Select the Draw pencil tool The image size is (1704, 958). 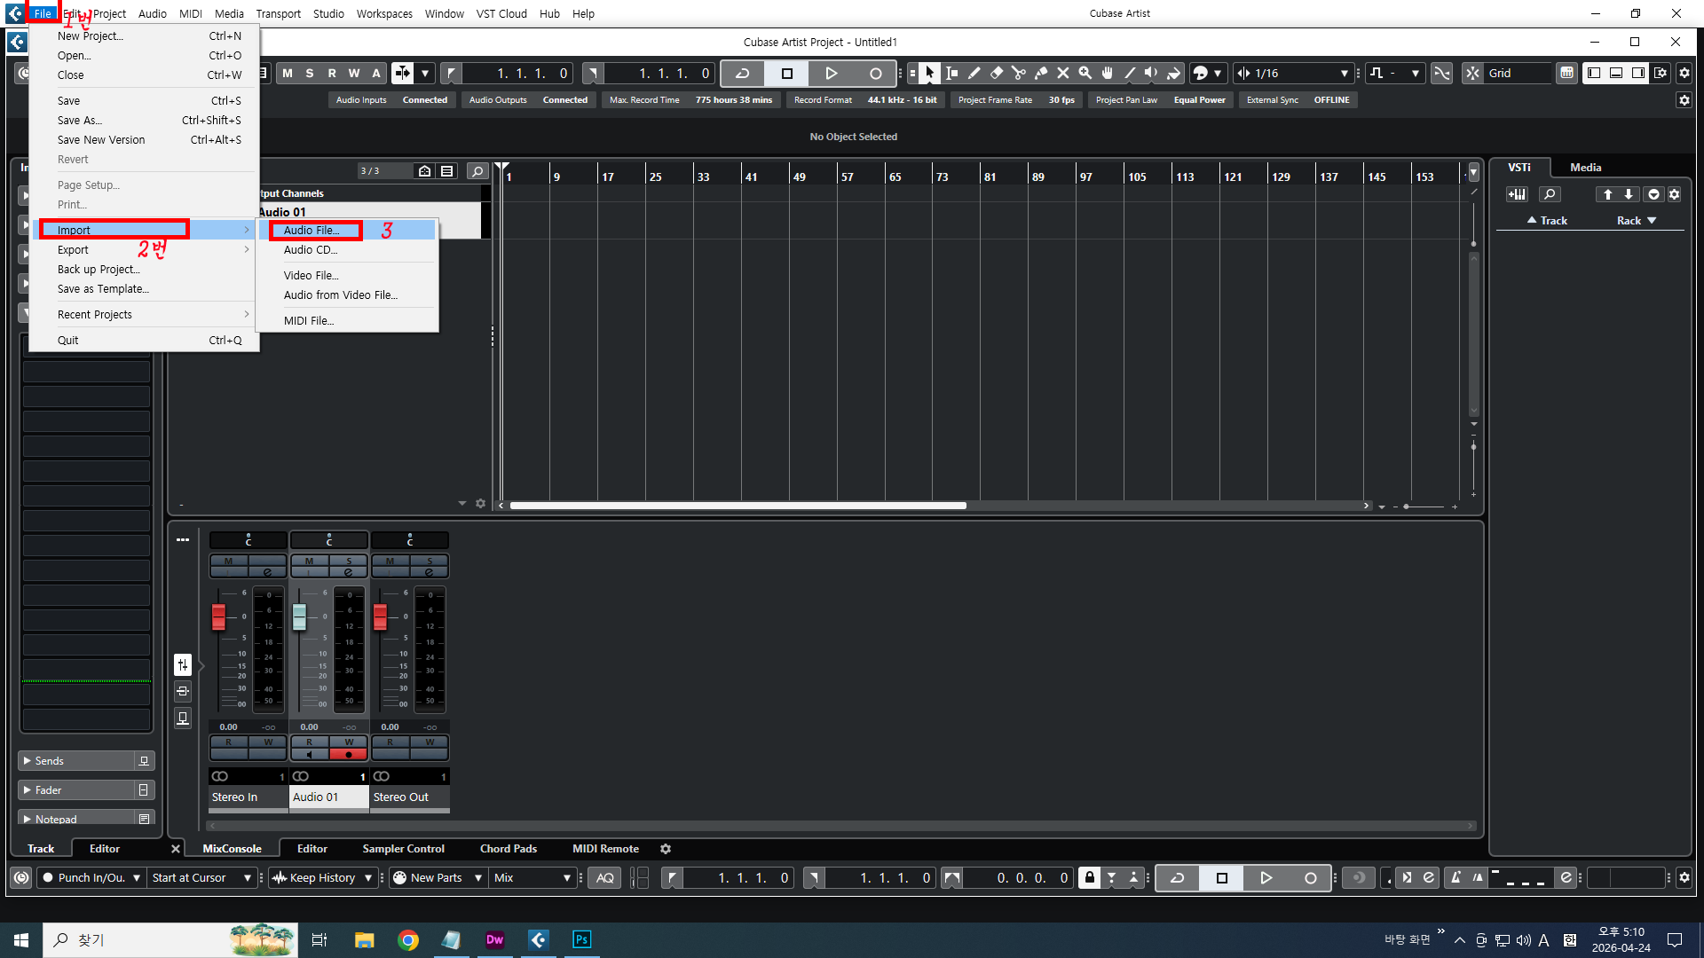point(974,73)
